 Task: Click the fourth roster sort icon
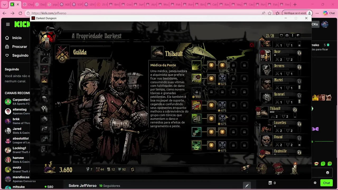pos(298,35)
